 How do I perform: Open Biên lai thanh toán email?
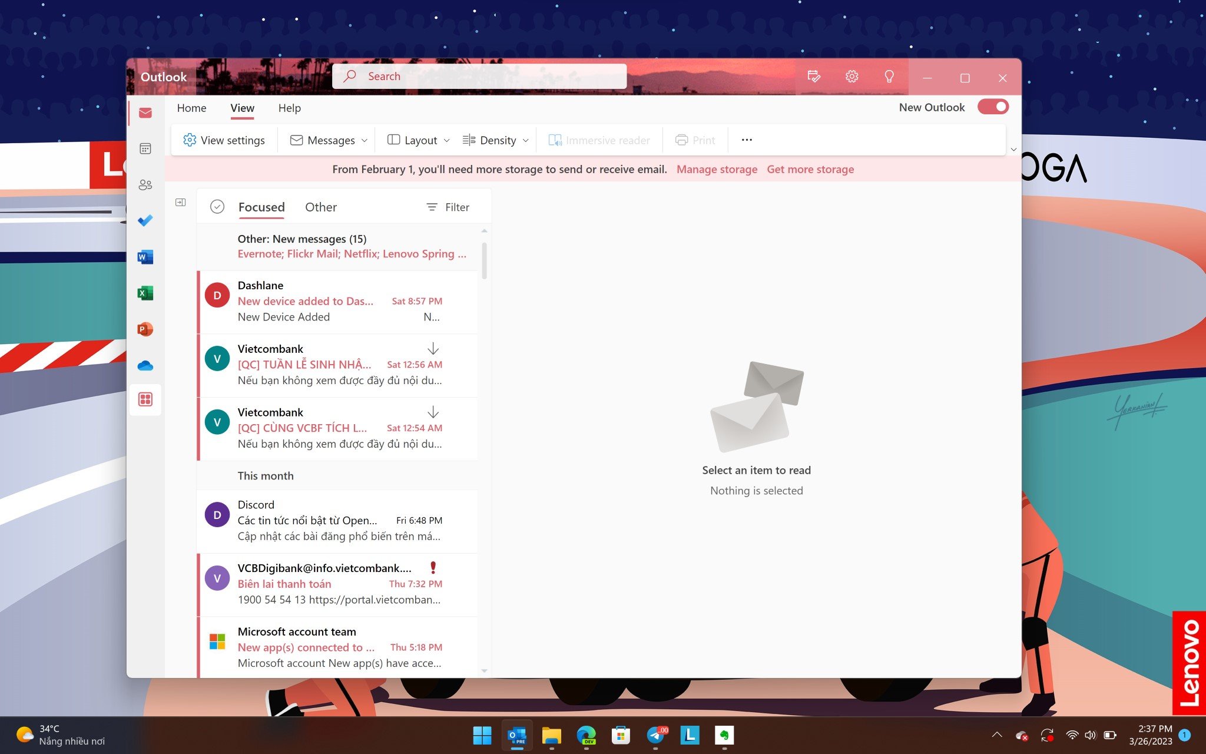(x=338, y=584)
